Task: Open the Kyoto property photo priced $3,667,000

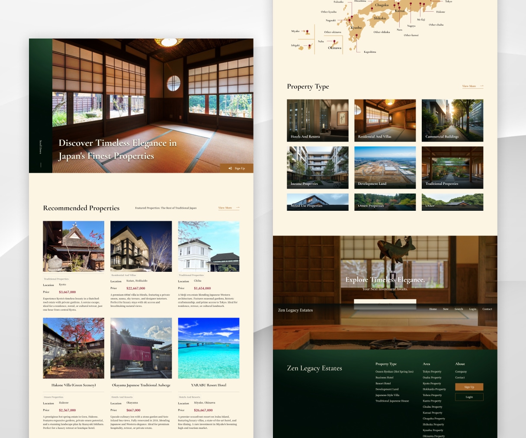Action: (74, 246)
